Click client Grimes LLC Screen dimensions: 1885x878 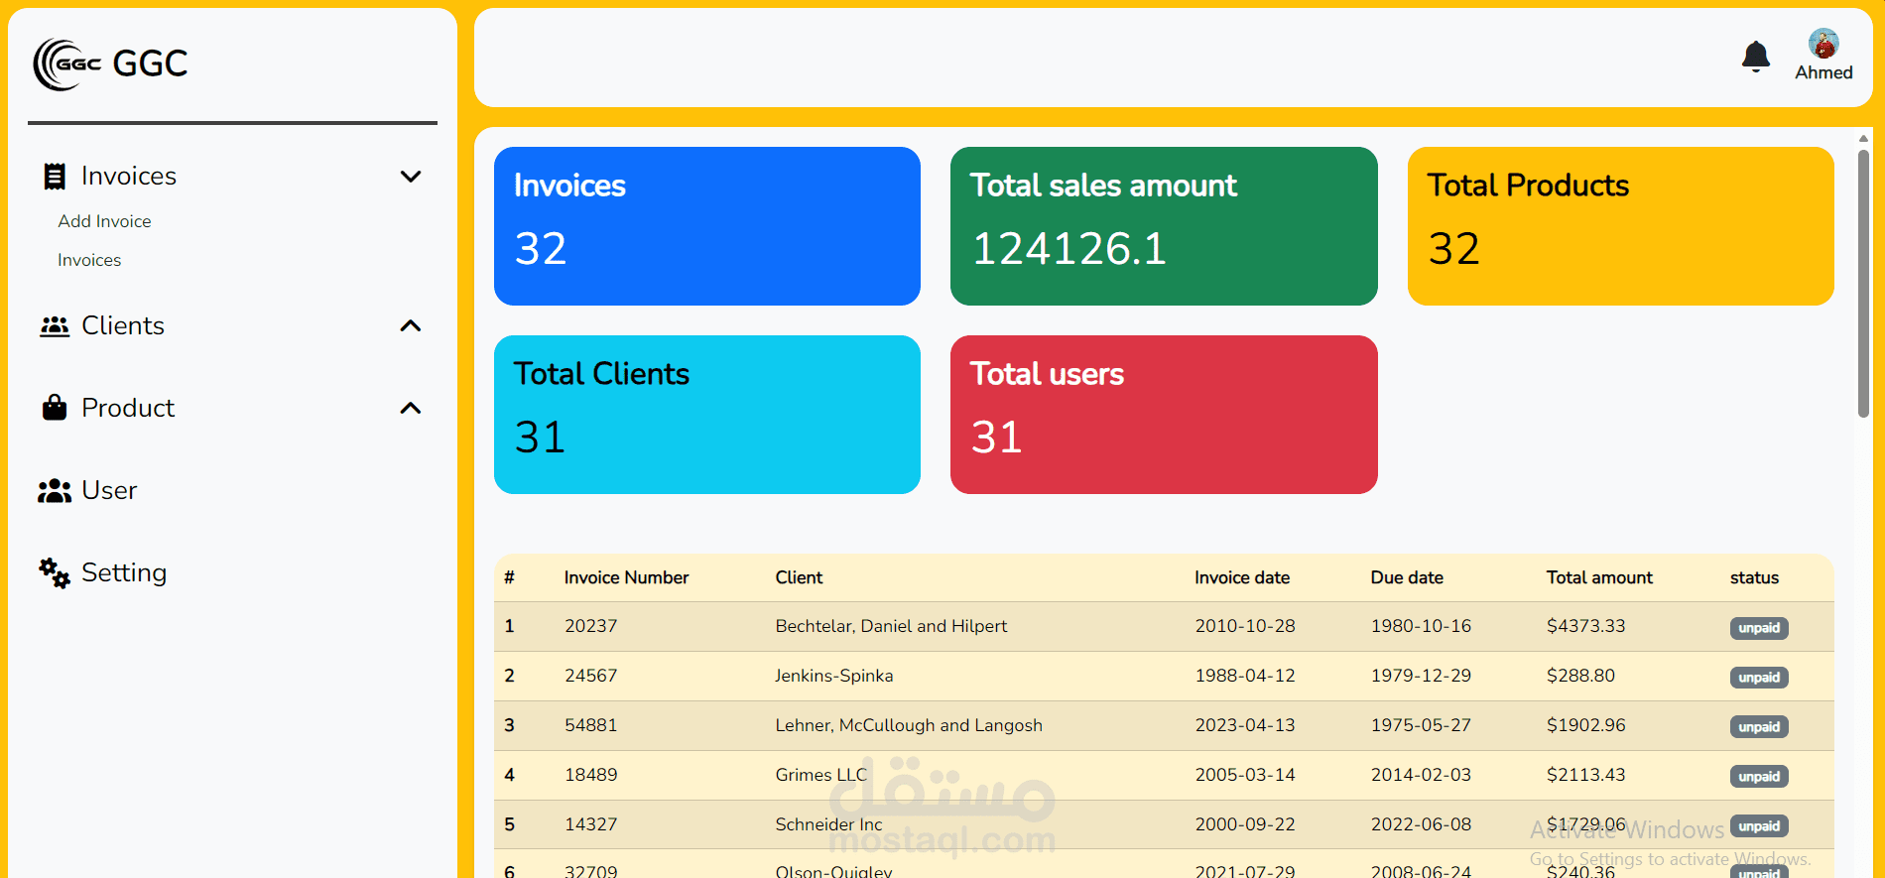pos(821,775)
